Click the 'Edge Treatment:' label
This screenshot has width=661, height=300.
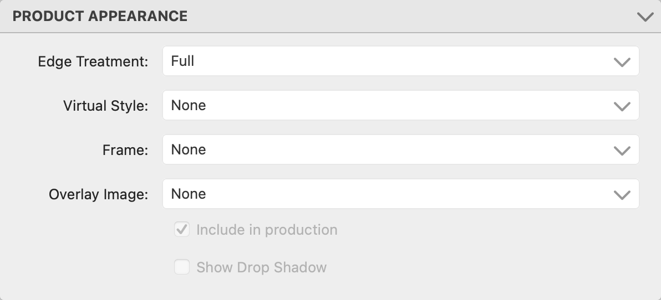pyautogui.click(x=93, y=61)
